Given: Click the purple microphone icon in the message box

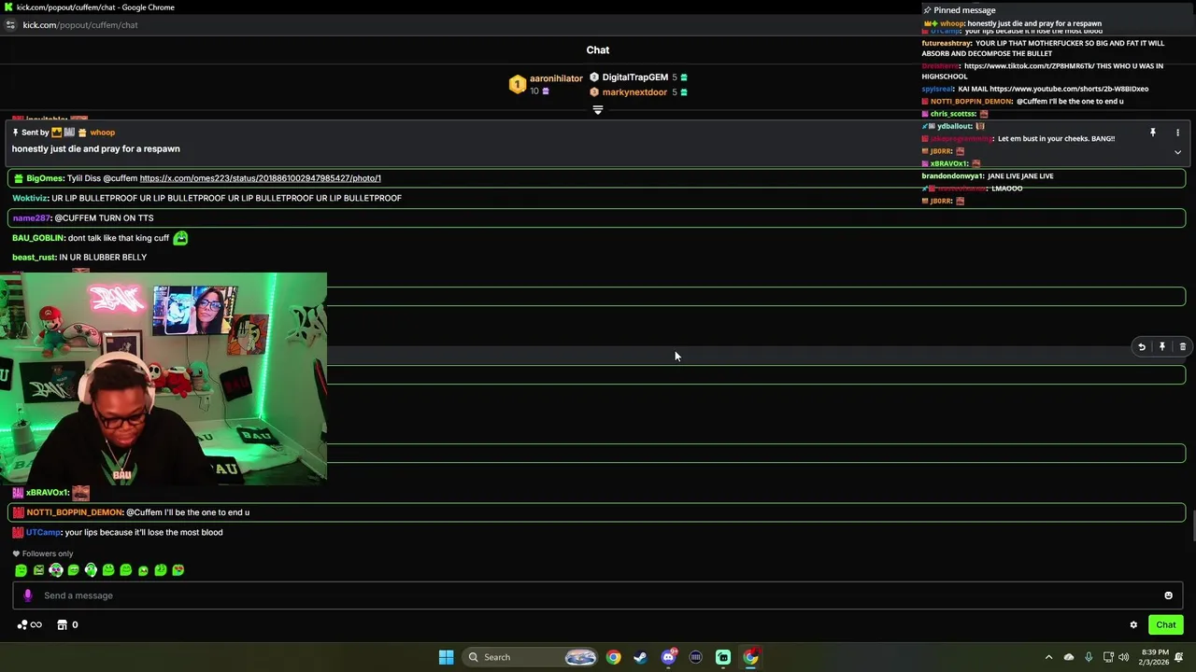Looking at the screenshot, I should click(27, 595).
